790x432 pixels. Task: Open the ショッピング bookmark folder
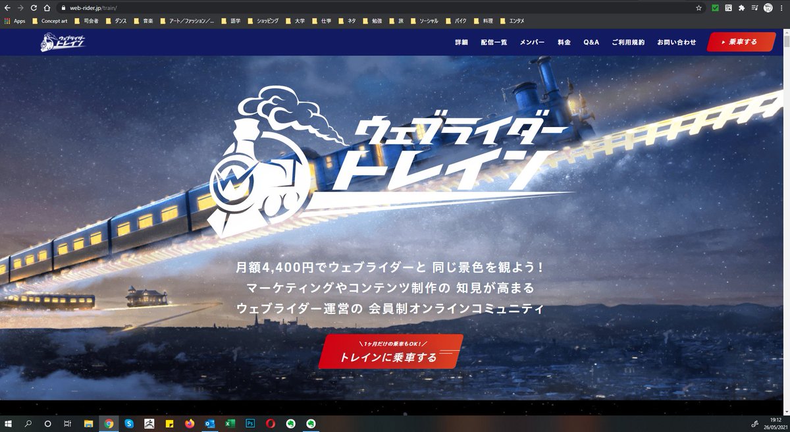(x=265, y=21)
